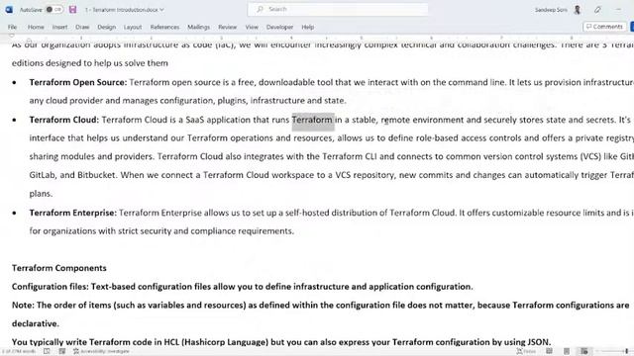Screen dimensions: 634x356
Task: Open the View ribbon tab
Action: pyautogui.click(x=252, y=27)
